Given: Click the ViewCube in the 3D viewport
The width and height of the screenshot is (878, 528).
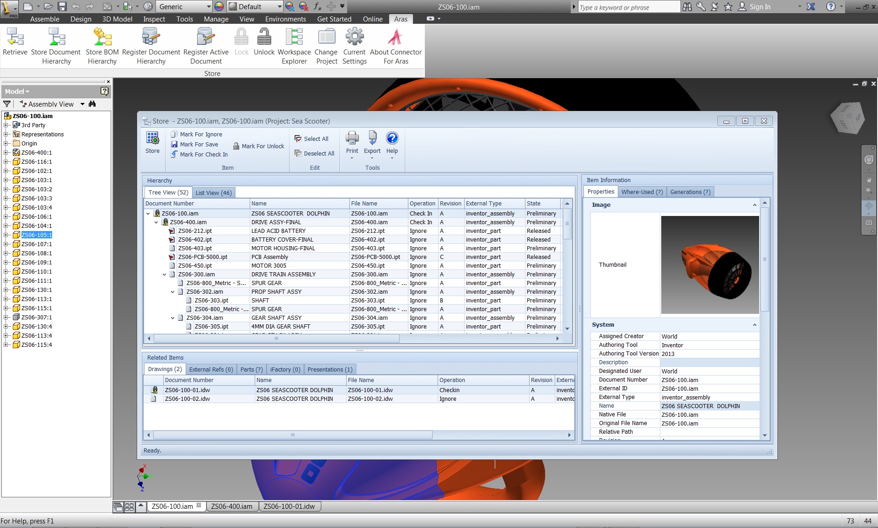Looking at the screenshot, I should [848, 118].
